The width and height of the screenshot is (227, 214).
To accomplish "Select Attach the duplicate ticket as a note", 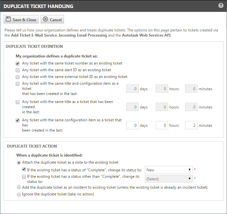I will 19,163.
